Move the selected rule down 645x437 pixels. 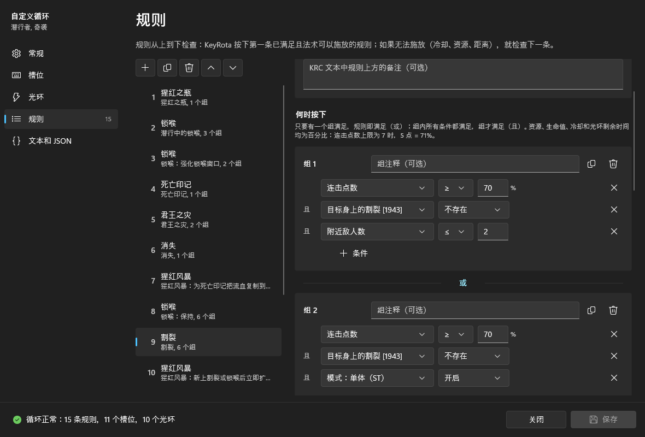coord(233,68)
